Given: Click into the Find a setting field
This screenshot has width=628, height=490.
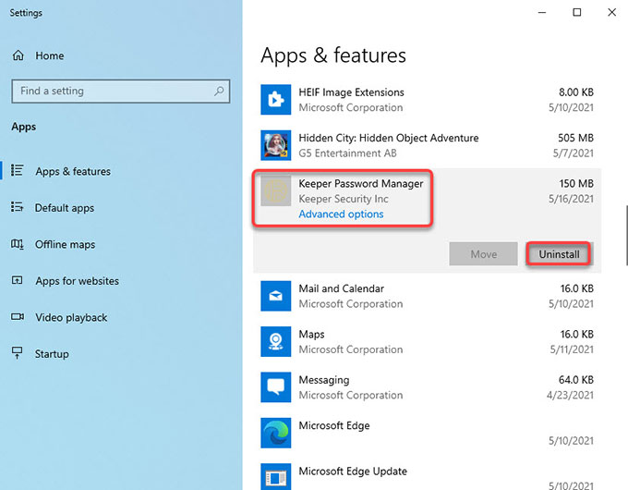Looking at the screenshot, I should [x=121, y=91].
